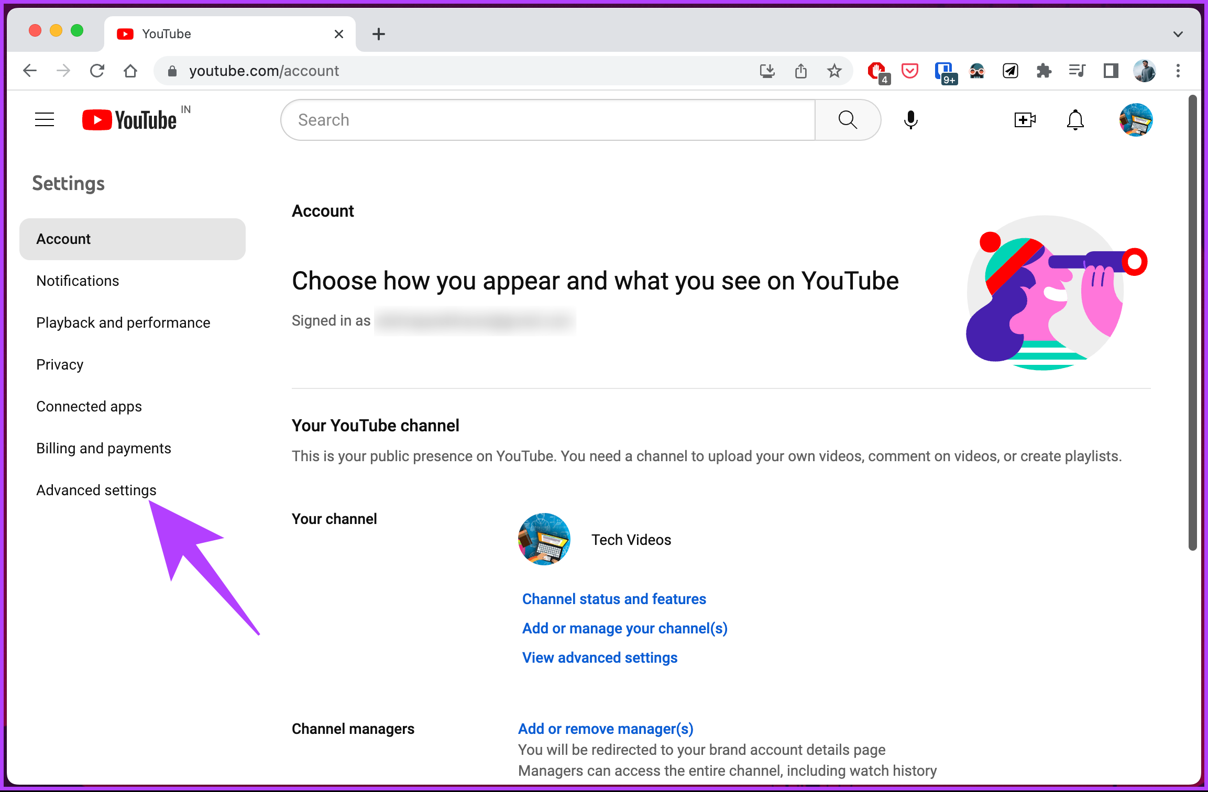
Task: Click Add or manage your channel(s)
Action: (625, 628)
